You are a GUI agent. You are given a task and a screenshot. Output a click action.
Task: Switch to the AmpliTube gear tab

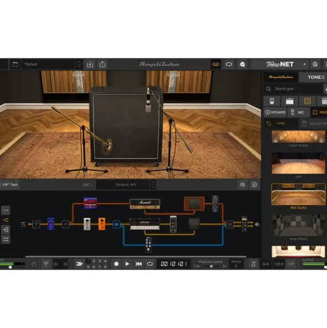280,77
